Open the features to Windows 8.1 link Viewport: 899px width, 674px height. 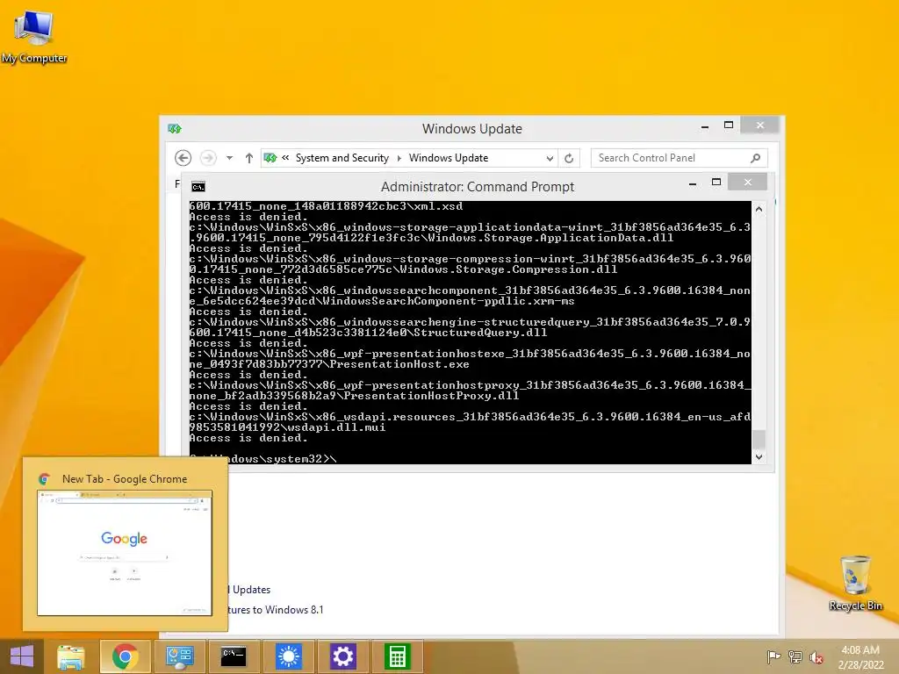pyautogui.click(x=275, y=610)
